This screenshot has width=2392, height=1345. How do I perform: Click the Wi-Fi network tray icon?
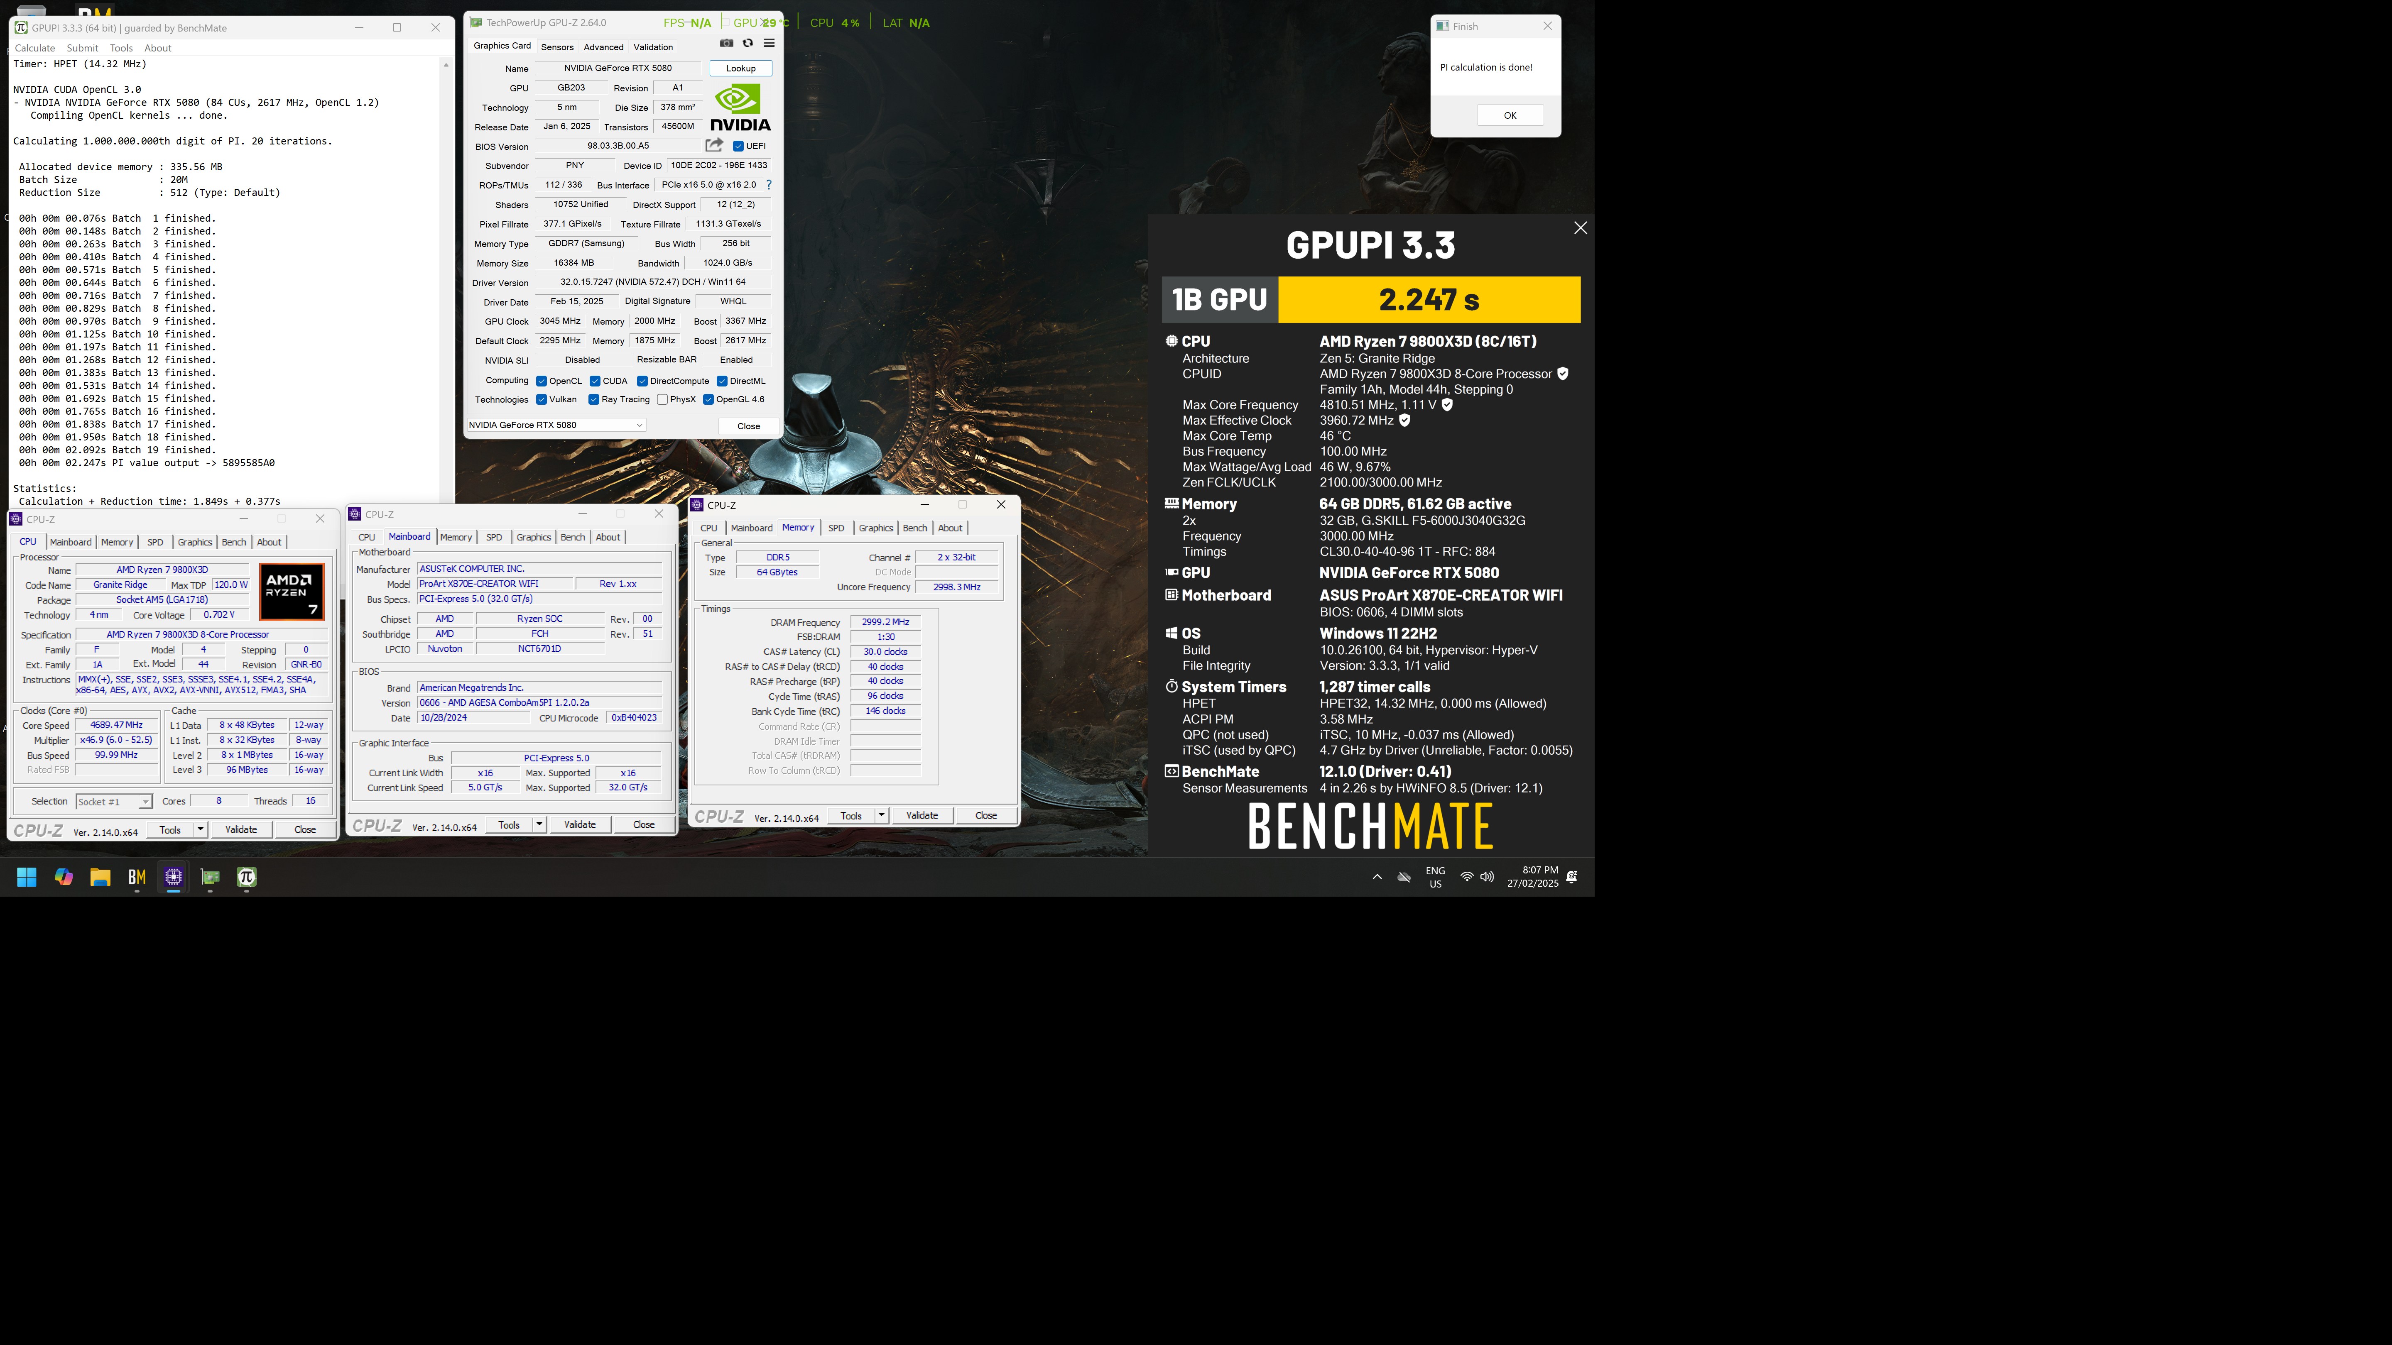(1466, 876)
